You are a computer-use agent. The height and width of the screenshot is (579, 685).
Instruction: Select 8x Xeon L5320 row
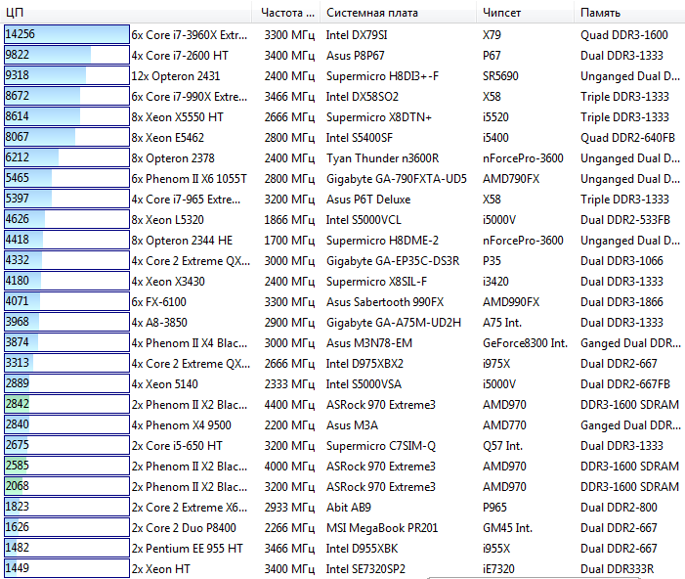point(168,220)
